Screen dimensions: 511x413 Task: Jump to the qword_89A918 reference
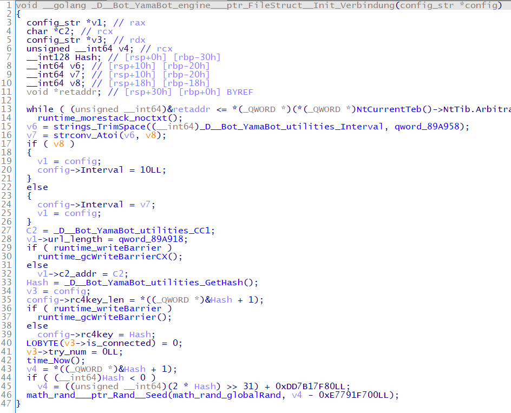tap(150, 239)
